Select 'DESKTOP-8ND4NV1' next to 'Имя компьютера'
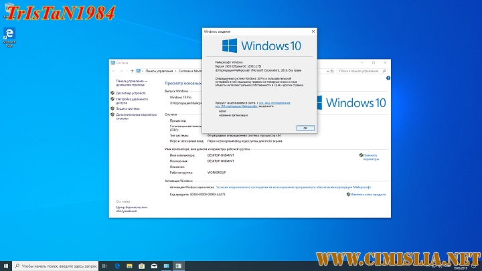Viewport: 482px width, 271px height. (x=220, y=155)
